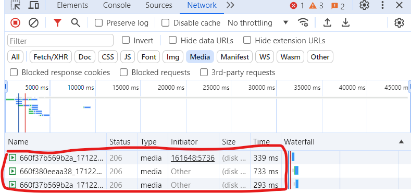The image size is (411, 193).
Task: Open DevTools three-dot customize menu
Action: 383,5
